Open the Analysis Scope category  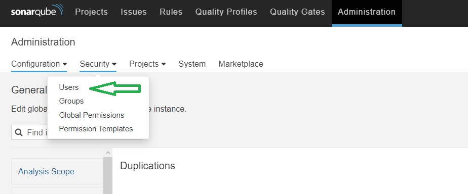click(x=46, y=171)
